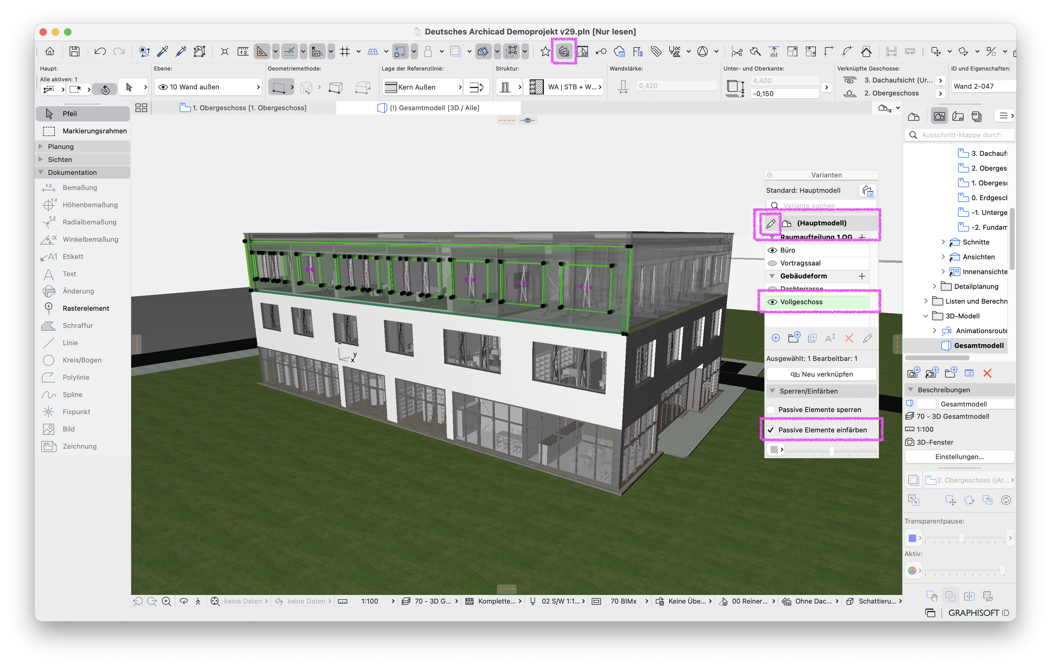Delete navigator item with the red X
The height and width of the screenshot is (667, 1051).
[987, 373]
